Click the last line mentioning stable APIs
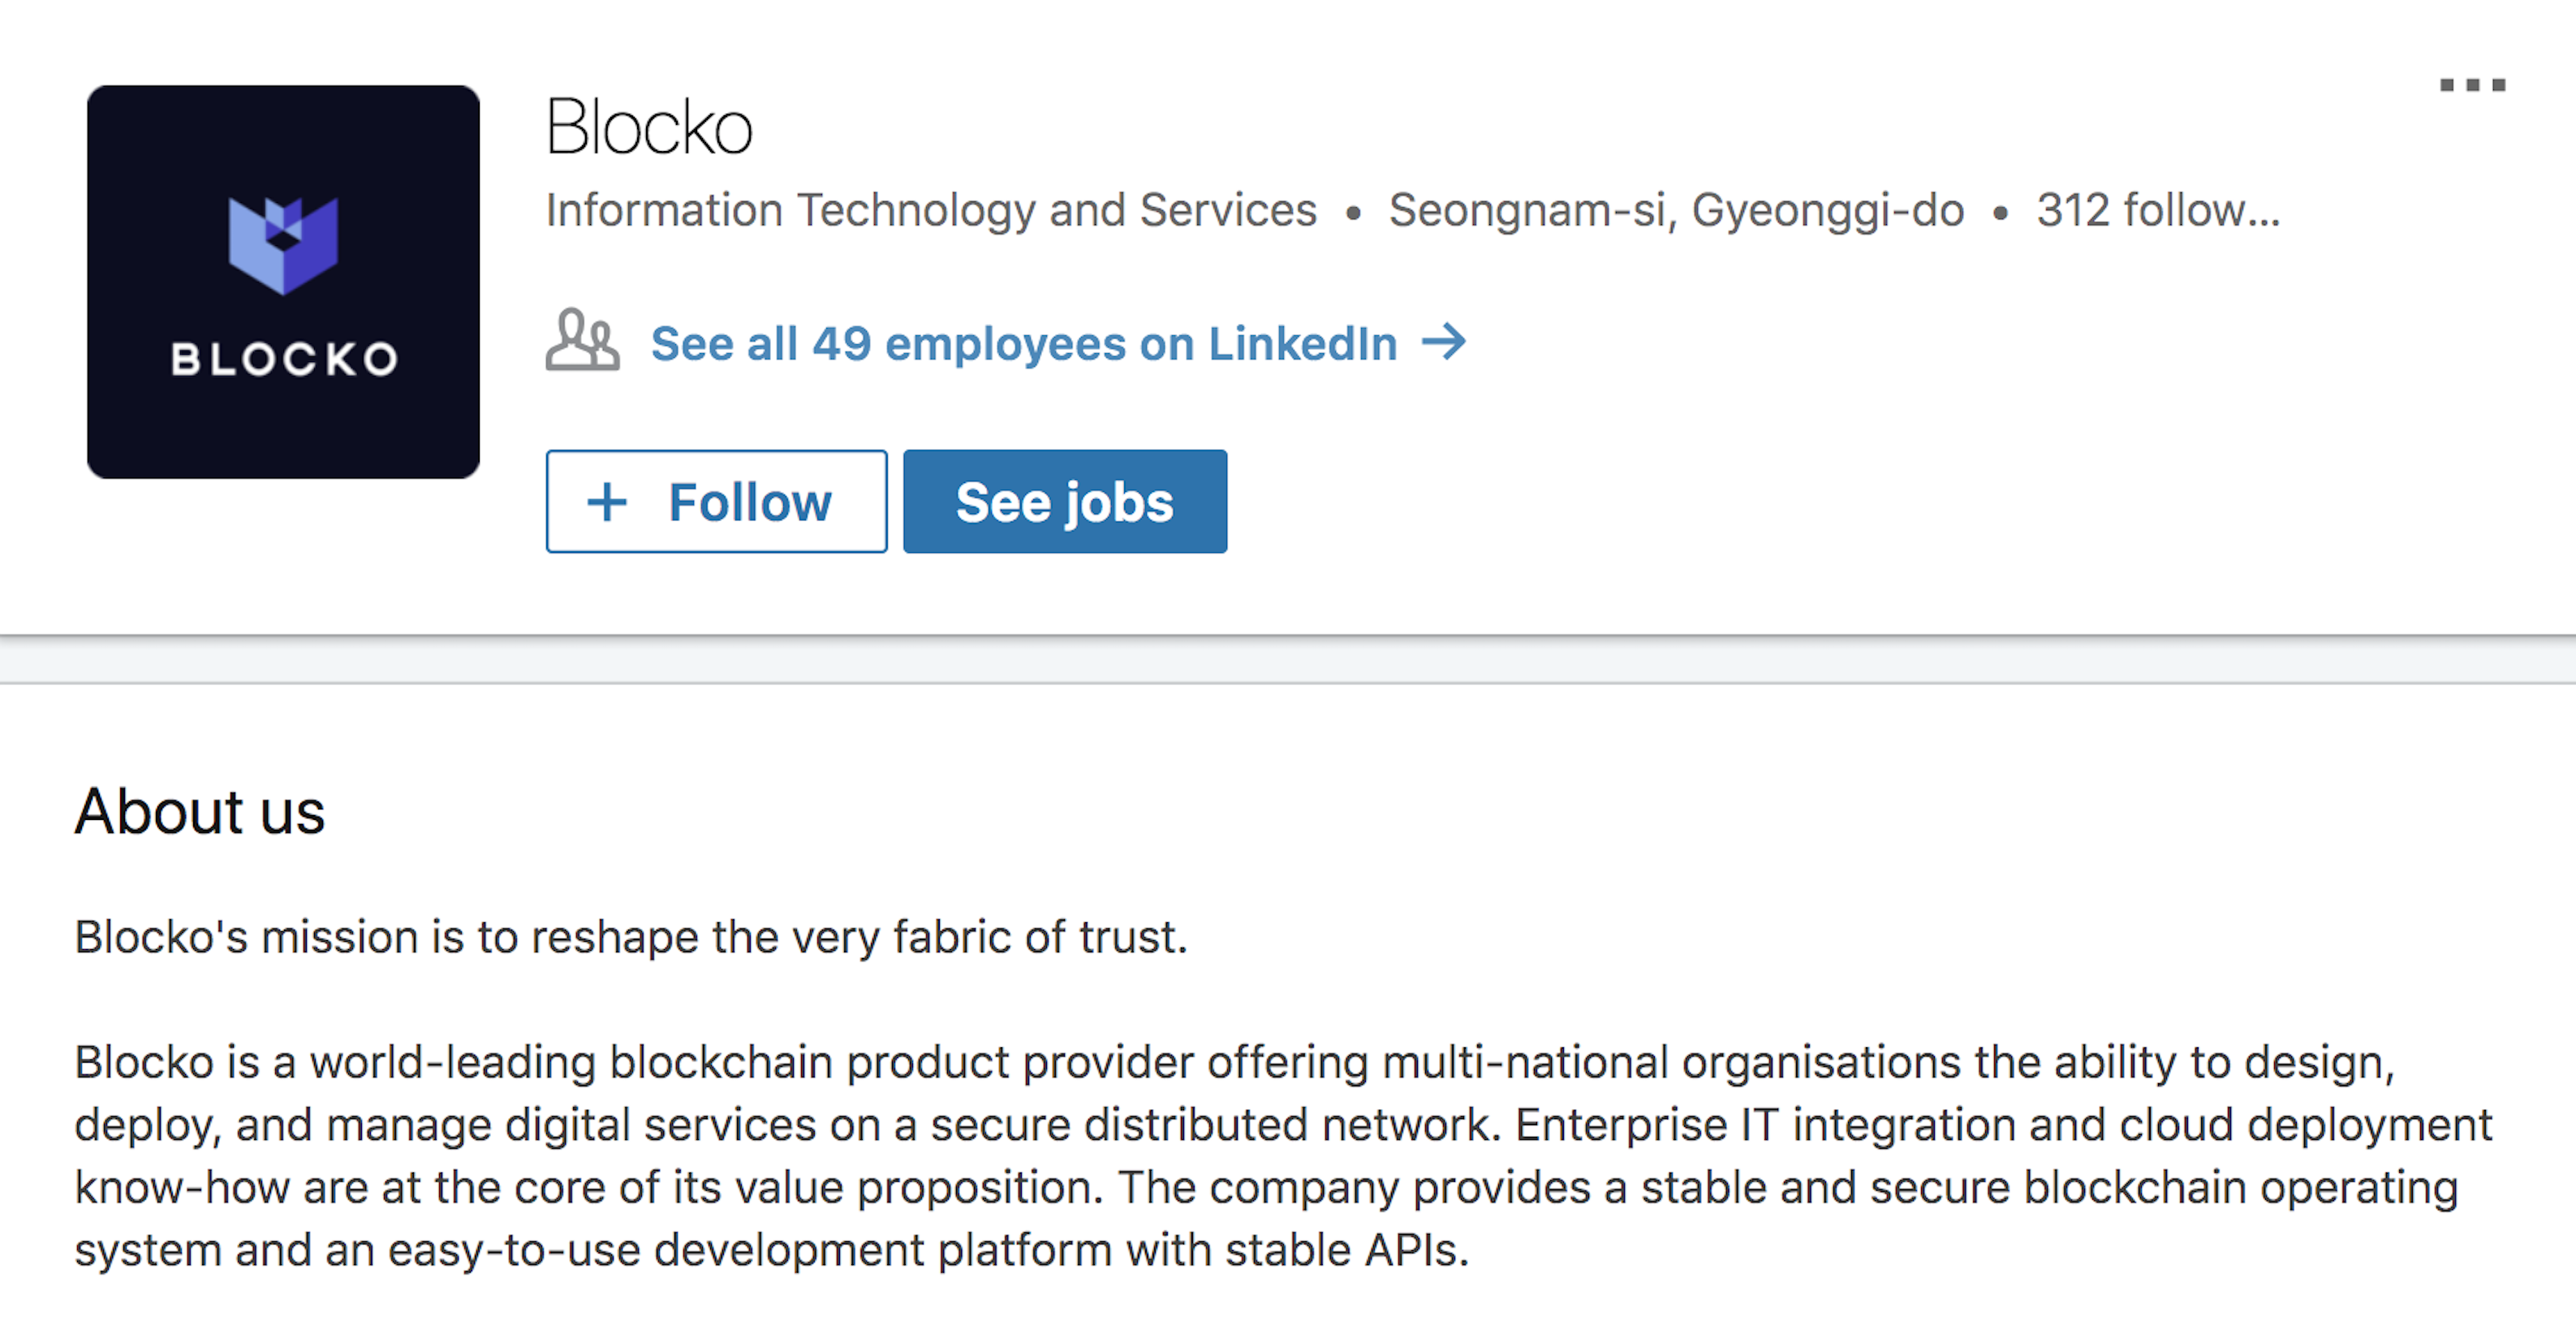Image resolution: width=2576 pixels, height=1333 pixels. pyautogui.click(x=772, y=1251)
